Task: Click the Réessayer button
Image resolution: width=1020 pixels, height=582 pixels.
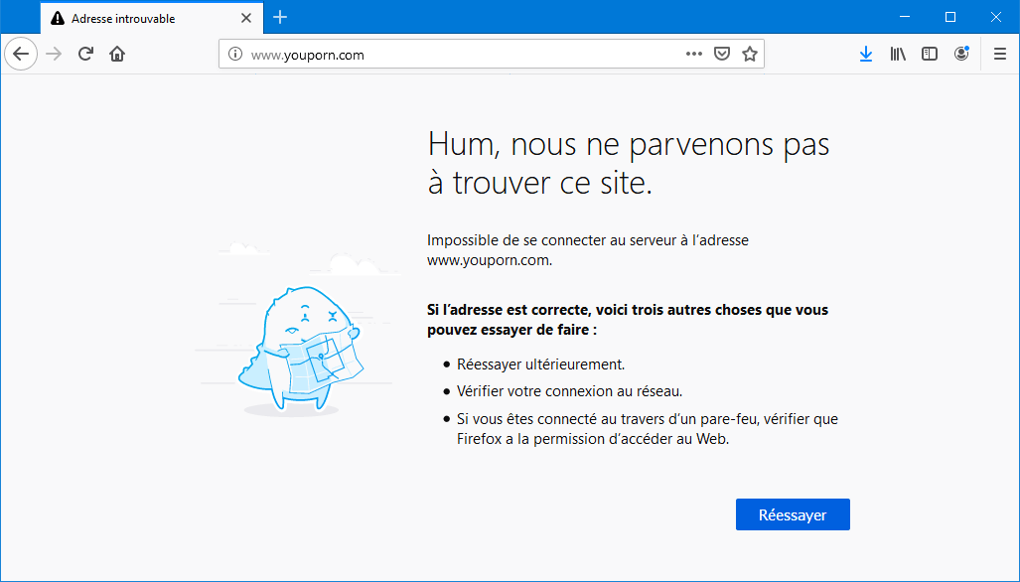Action: pos(793,514)
